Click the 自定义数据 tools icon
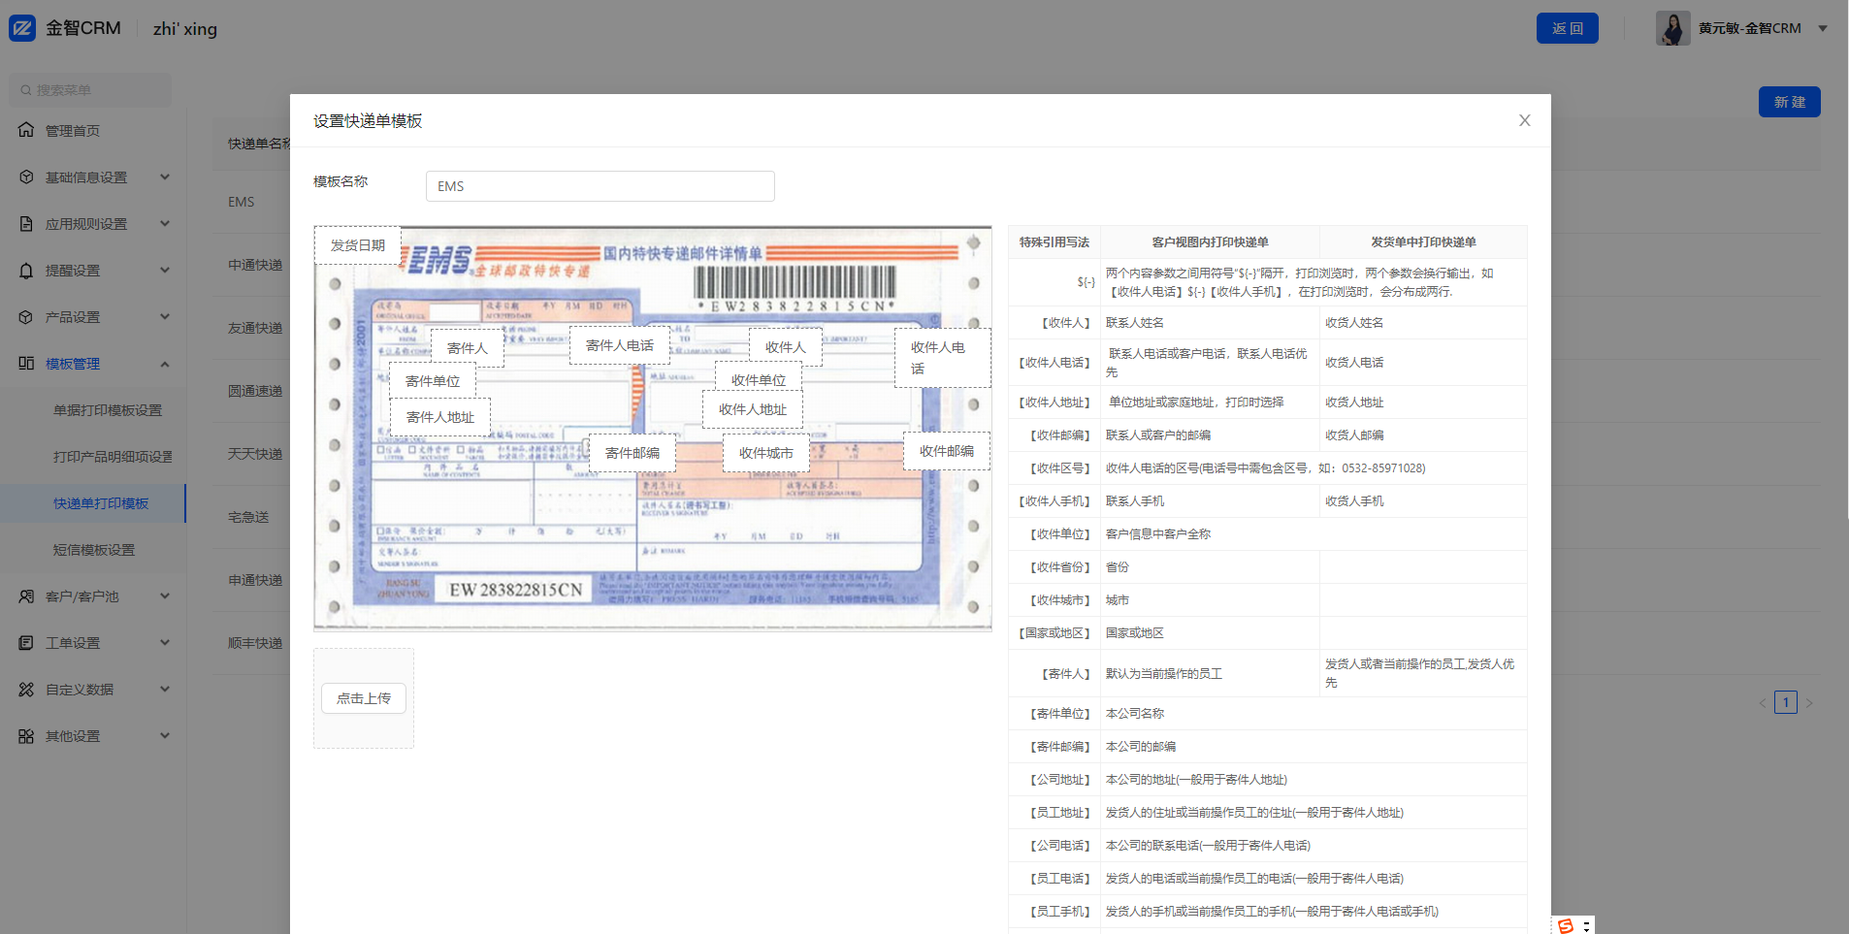The width and height of the screenshot is (1849, 934). coord(26,689)
